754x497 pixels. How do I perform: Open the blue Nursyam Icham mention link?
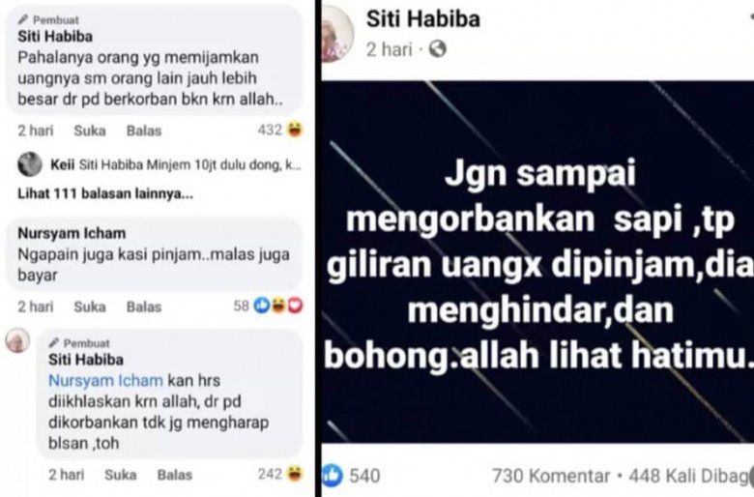tap(105, 381)
